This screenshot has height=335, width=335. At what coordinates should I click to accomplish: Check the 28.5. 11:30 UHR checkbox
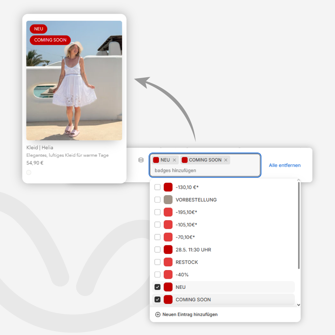point(157,250)
